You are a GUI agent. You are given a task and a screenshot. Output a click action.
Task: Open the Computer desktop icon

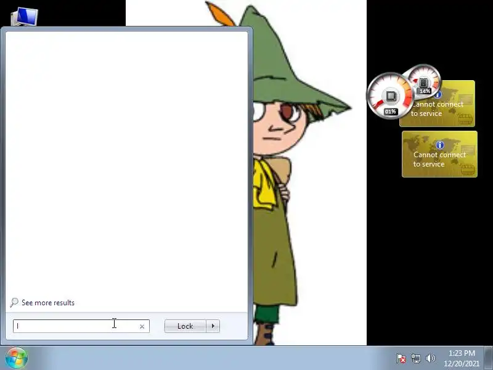point(24,17)
